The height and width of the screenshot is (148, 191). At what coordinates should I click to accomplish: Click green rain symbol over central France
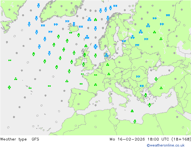click(95, 85)
